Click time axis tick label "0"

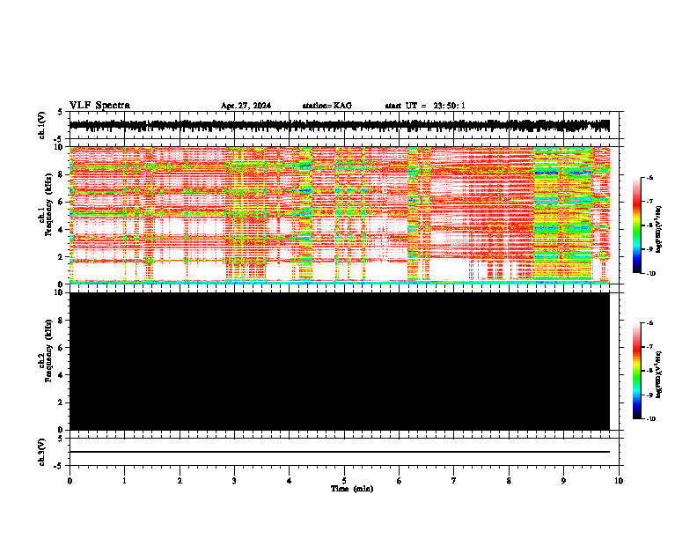tap(70, 481)
